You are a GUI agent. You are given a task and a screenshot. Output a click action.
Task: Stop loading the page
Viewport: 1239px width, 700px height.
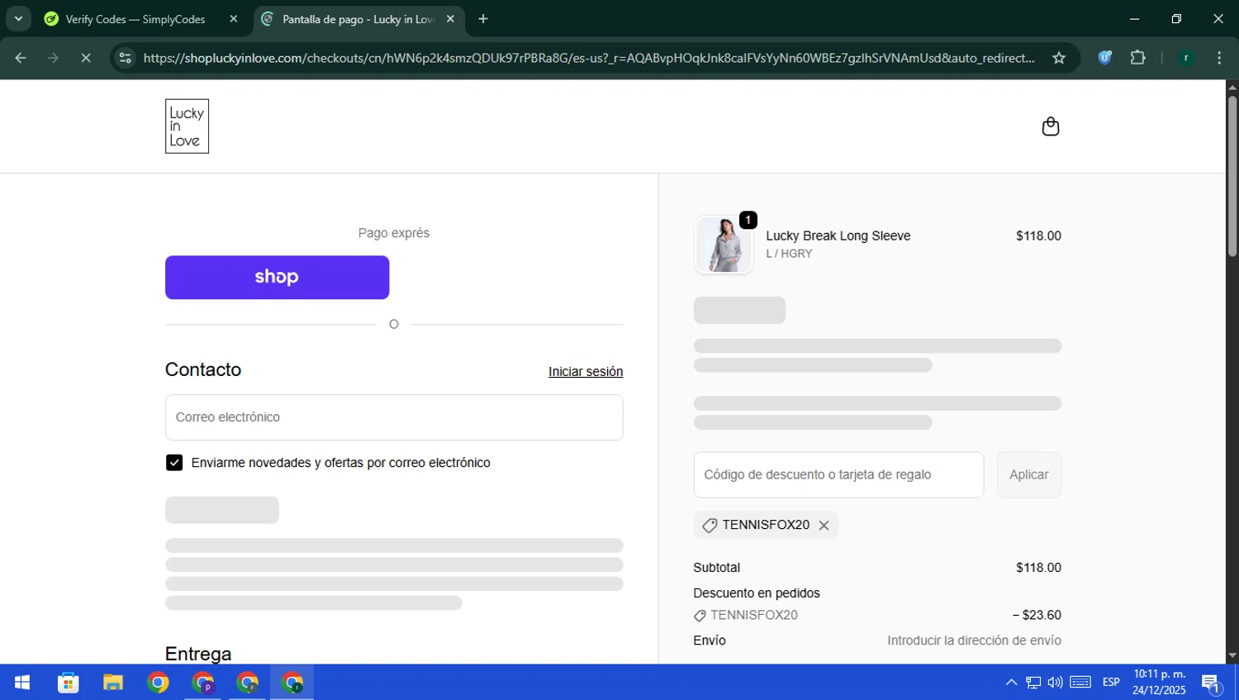86,58
